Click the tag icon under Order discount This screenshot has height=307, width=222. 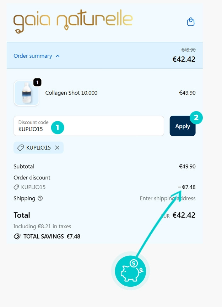[16, 187]
